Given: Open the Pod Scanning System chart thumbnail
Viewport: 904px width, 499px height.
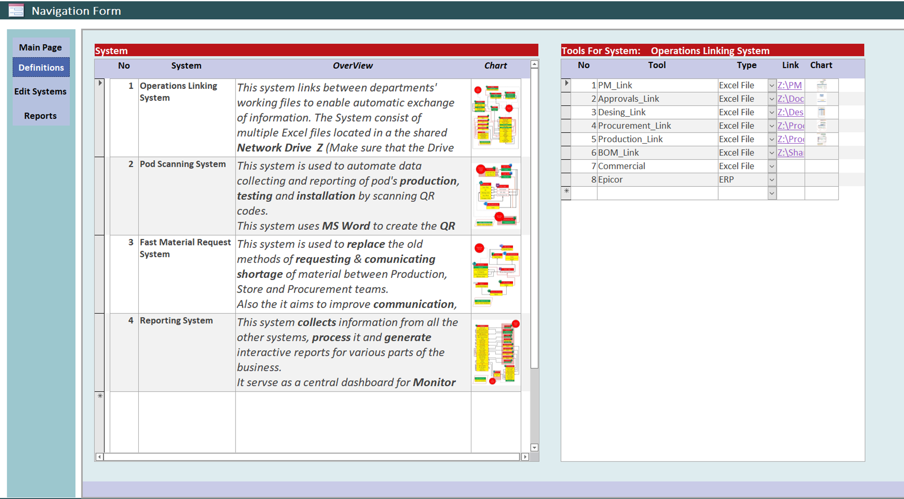Looking at the screenshot, I should pos(495,195).
